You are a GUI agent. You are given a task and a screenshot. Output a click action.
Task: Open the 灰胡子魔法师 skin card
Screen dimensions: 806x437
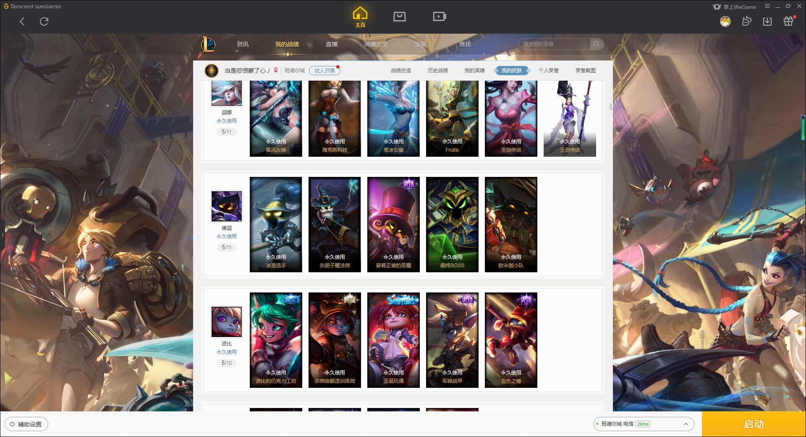point(335,224)
